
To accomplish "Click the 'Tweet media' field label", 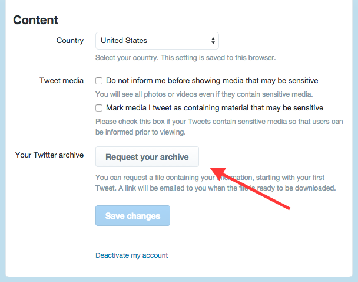I will point(62,81).
